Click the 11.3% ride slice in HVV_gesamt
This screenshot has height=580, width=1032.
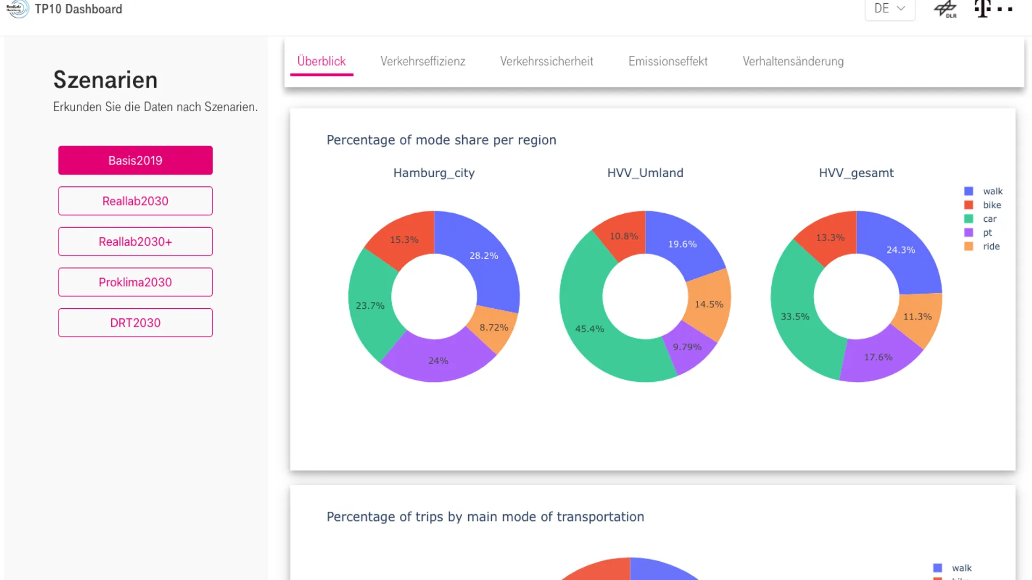pyautogui.click(x=918, y=317)
